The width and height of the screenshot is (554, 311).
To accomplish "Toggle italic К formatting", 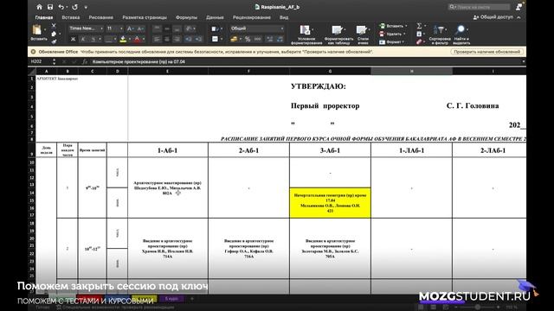I will (83, 39).
